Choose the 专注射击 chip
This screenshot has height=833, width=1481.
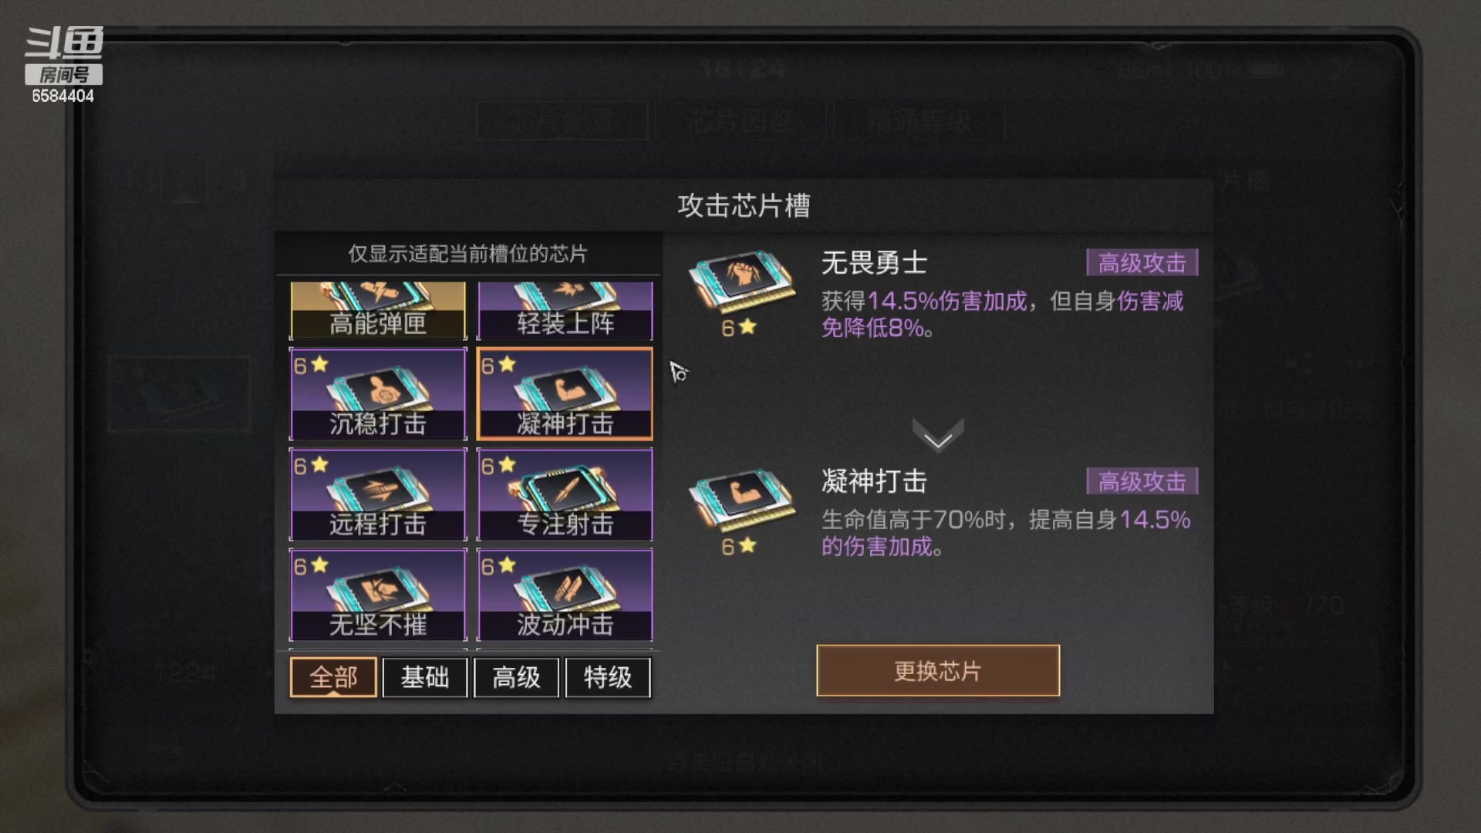click(565, 494)
